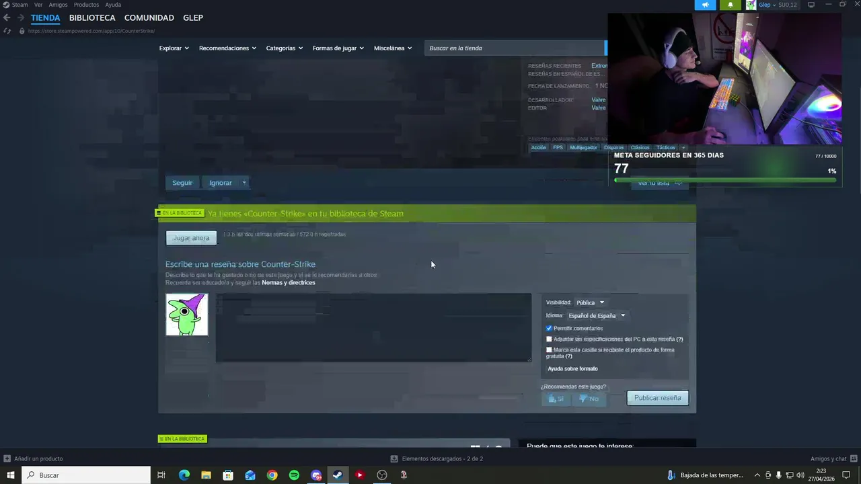Click the store URL address text
Screen dimensions: 861x484
click(x=91, y=31)
